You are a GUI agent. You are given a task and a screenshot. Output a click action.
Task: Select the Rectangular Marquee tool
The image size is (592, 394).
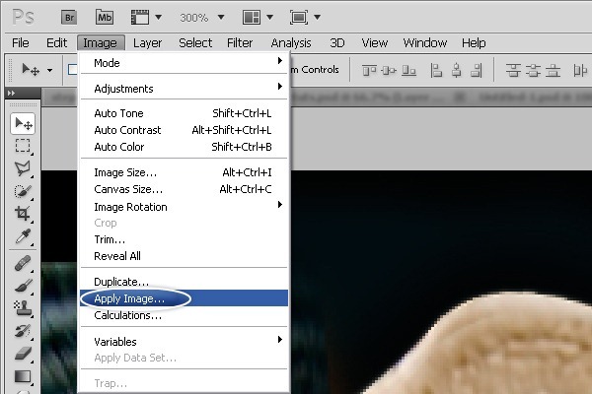[x=23, y=146]
